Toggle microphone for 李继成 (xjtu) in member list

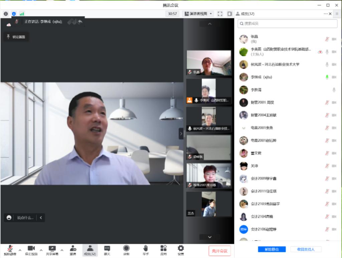coord(327,77)
